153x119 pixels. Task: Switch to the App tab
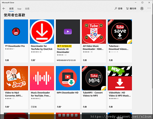click(x=19, y=9)
